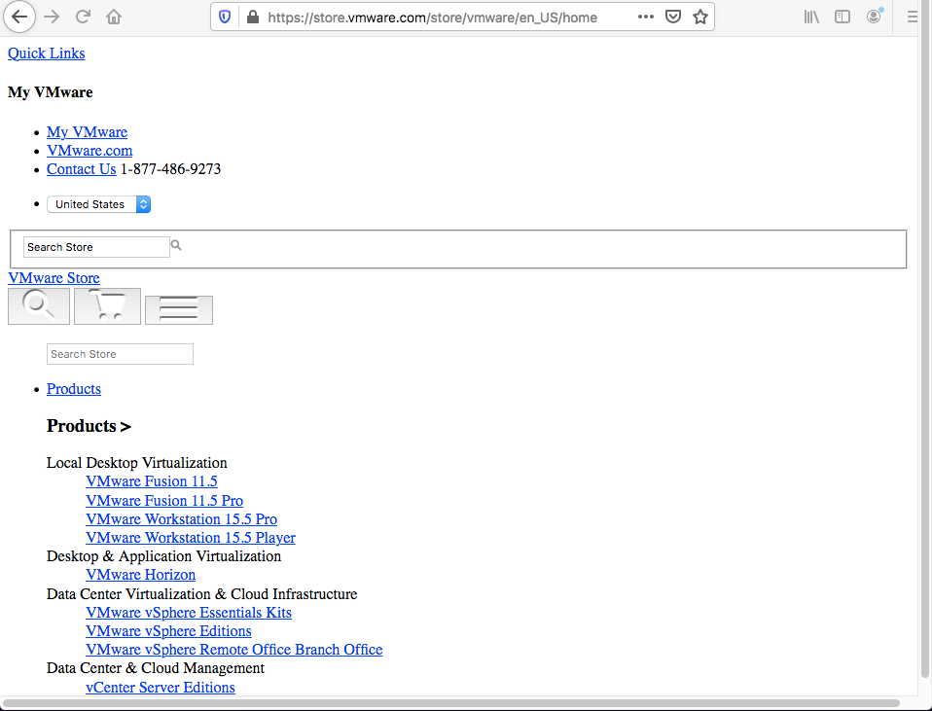
Task: Click Data Center Virtualization & Cloud Infrastructure text
Action: pyautogui.click(x=202, y=594)
